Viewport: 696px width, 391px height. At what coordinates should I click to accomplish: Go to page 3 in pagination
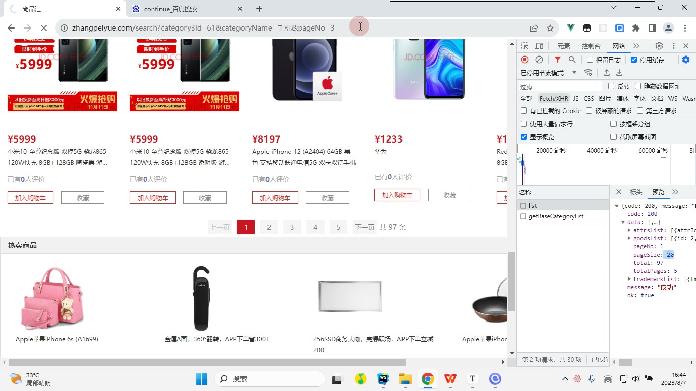(x=292, y=227)
